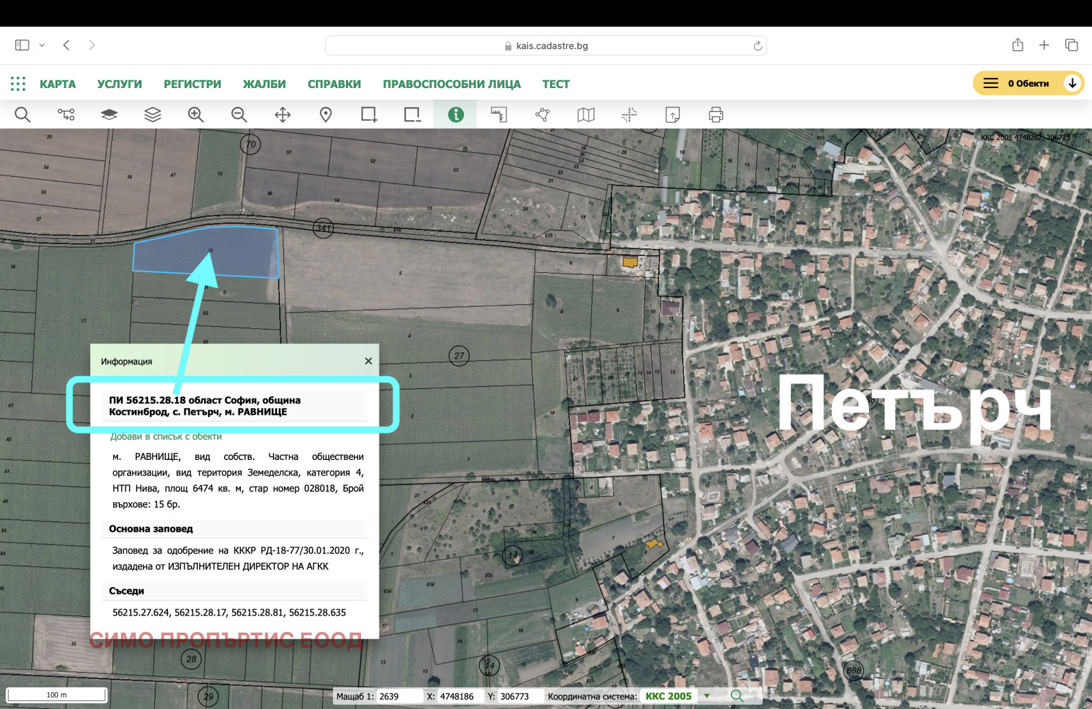
Task: Reload the page in Safari
Action: point(758,46)
